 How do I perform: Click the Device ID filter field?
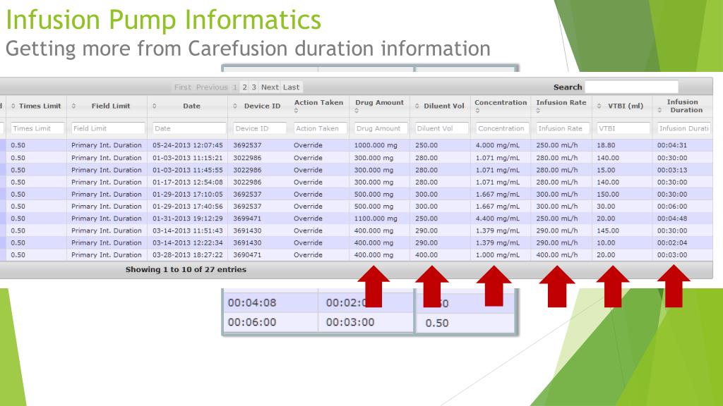(260, 128)
